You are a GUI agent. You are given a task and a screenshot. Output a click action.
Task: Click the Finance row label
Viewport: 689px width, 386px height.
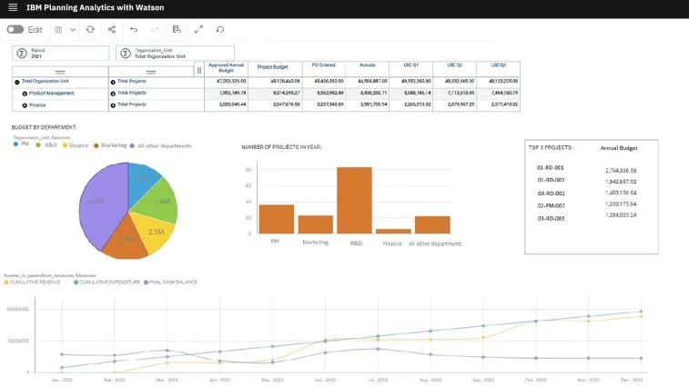pos(37,105)
